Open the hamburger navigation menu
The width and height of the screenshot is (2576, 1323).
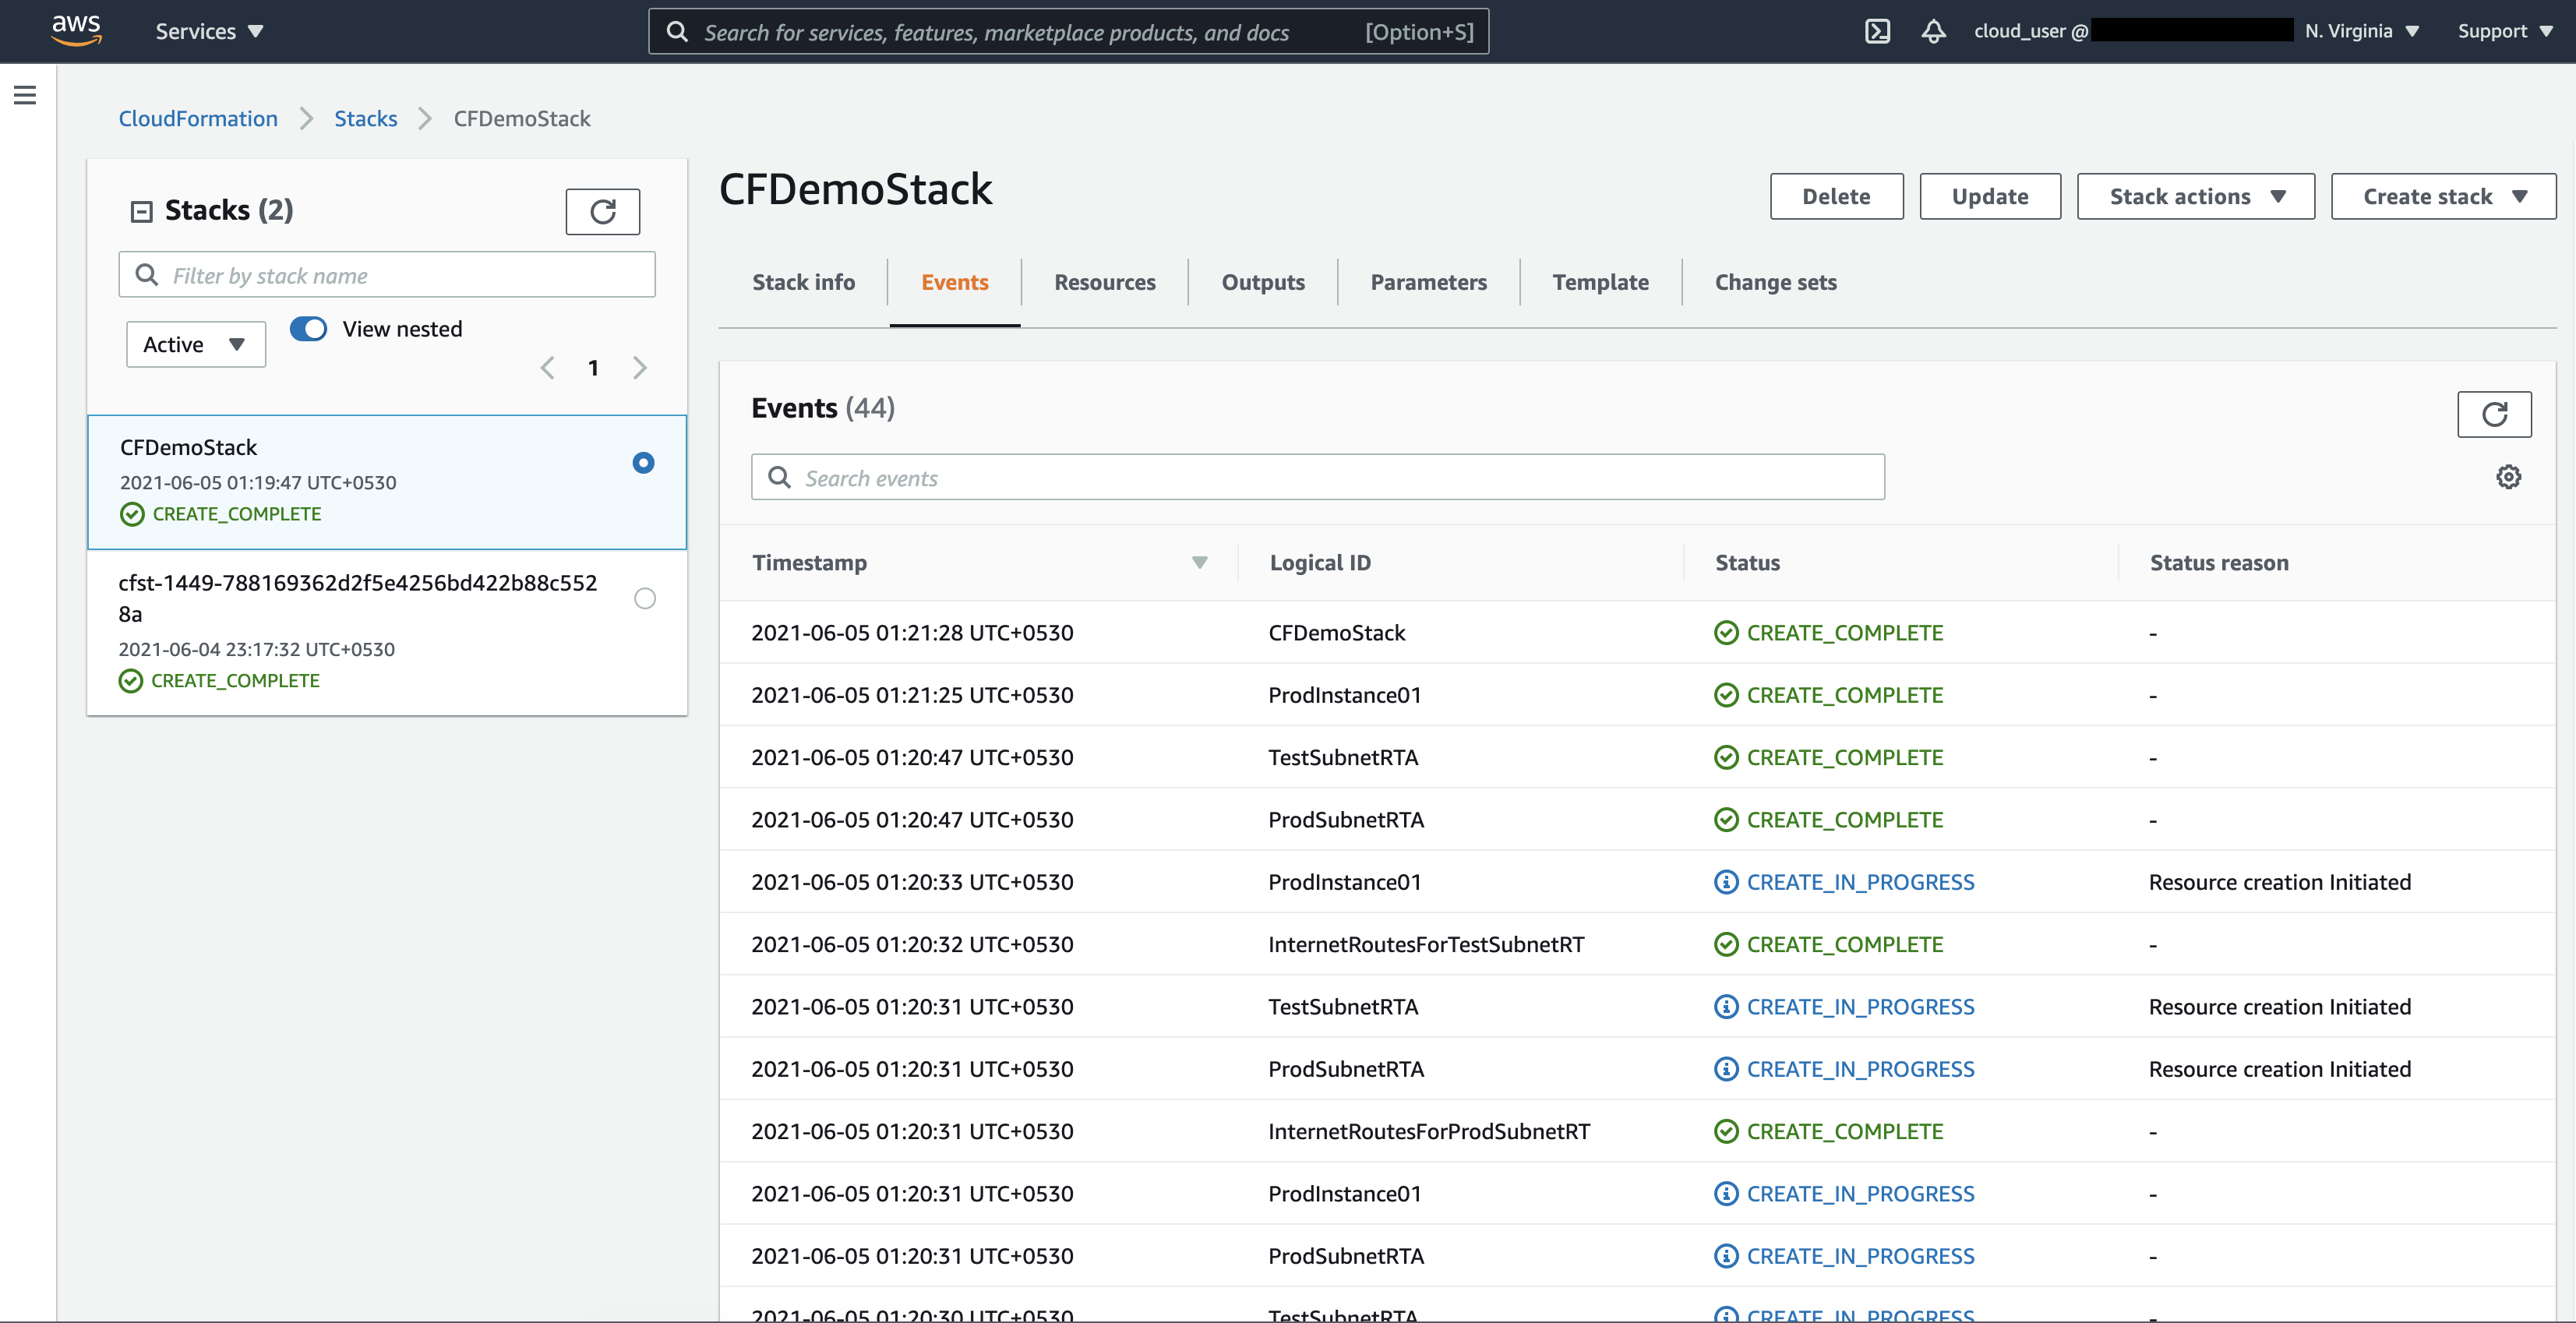[25, 95]
